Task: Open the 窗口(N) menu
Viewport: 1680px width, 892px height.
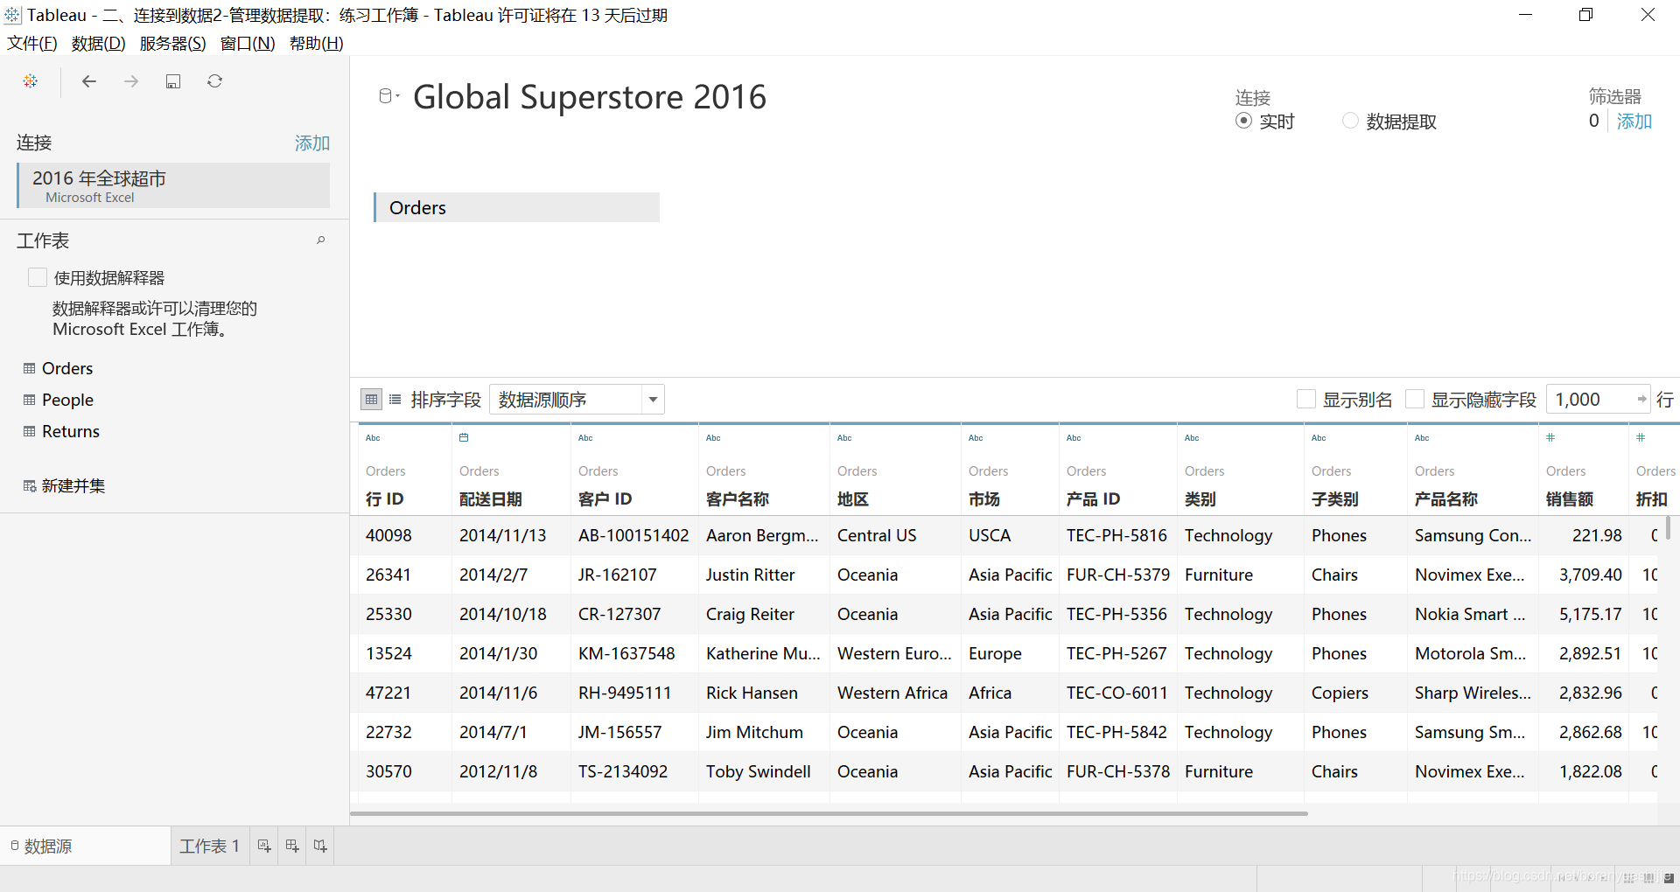Action: click(248, 43)
